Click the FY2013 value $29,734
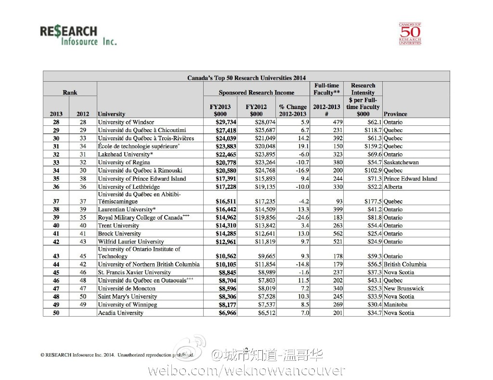This screenshot has height=380, width=493. 226,122
